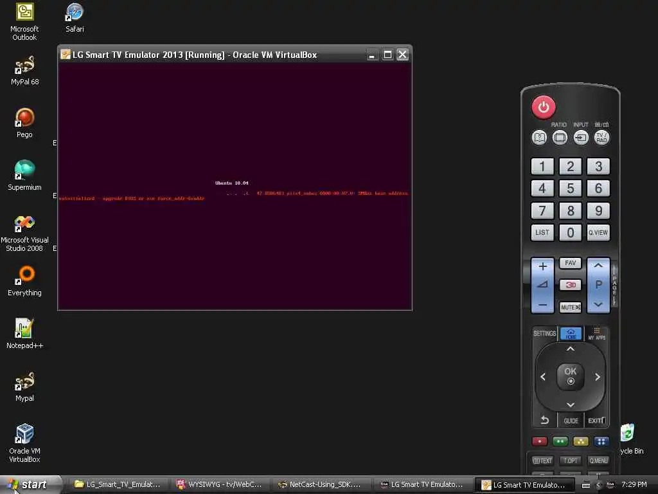Tap number 3 on the remote keypad
This screenshot has width=658, height=494.
click(x=598, y=167)
